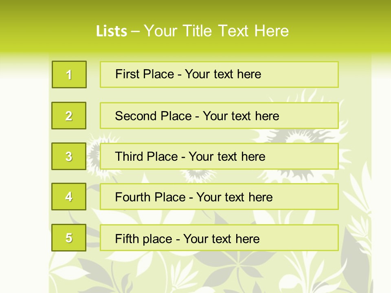
Task: Click the number 5 box
Action: tap(69, 238)
